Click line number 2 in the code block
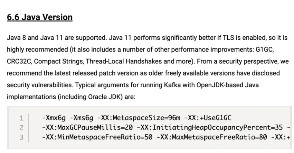 click(22, 127)
